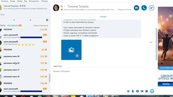Viewport: 173px width, 97px height.
Task: Click the Сегодня date marker
Action: (103, 17)
